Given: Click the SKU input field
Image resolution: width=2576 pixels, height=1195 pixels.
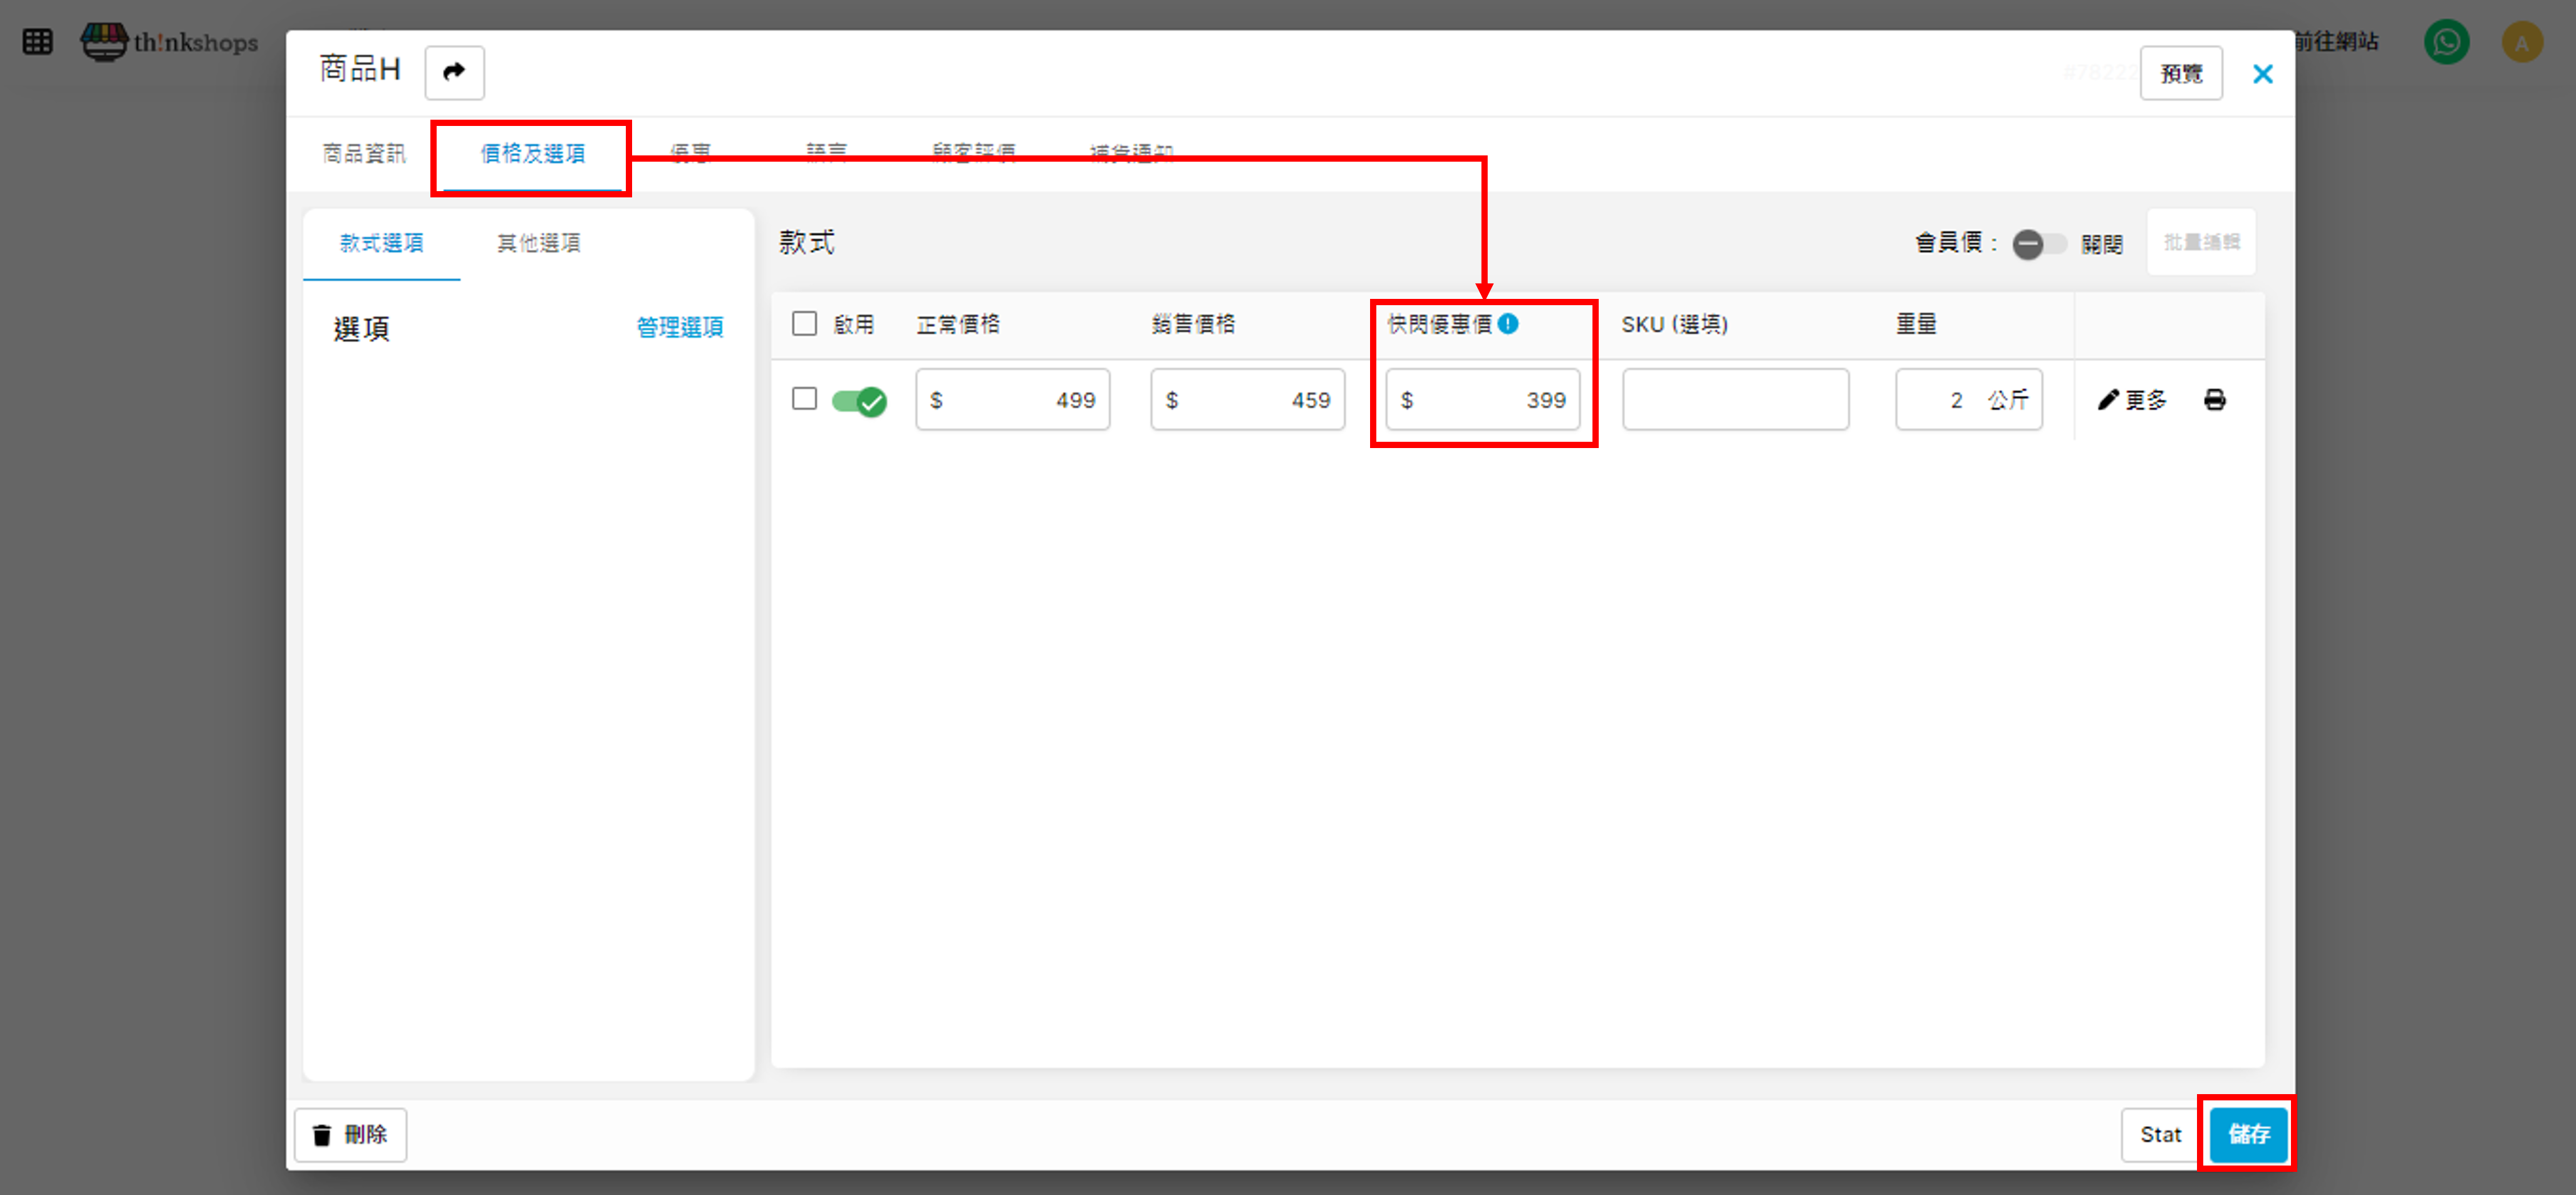Looking at the screenshot, I should click(x=1735, y=400).
